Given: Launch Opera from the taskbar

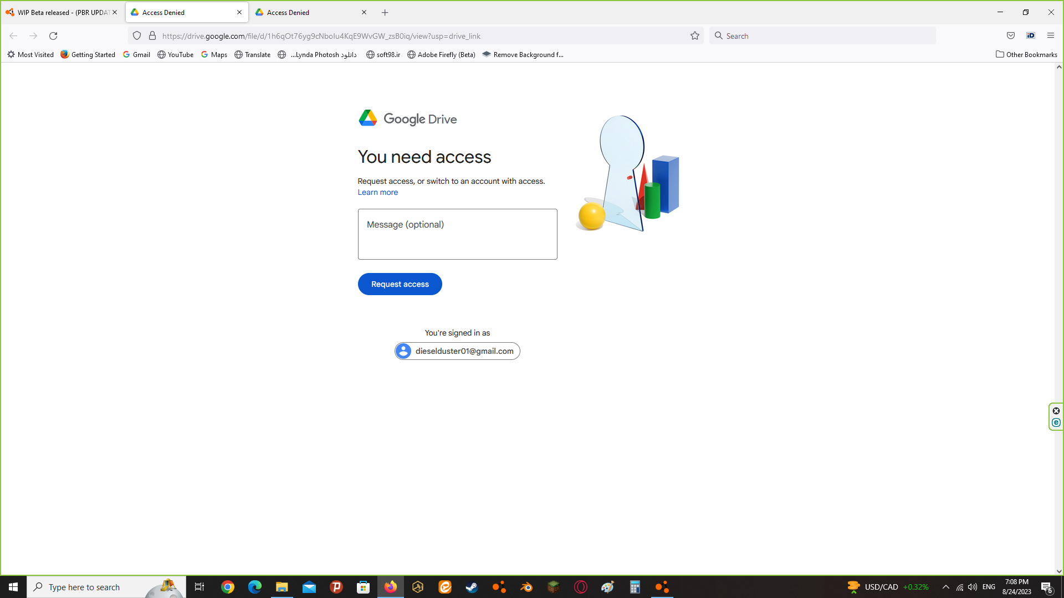Looking at the screenshot, I should [581, 587].
